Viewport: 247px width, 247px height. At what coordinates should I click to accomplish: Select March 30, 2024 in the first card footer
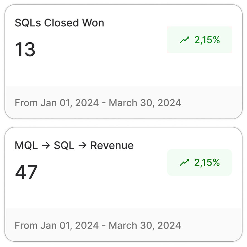point(145,103)
